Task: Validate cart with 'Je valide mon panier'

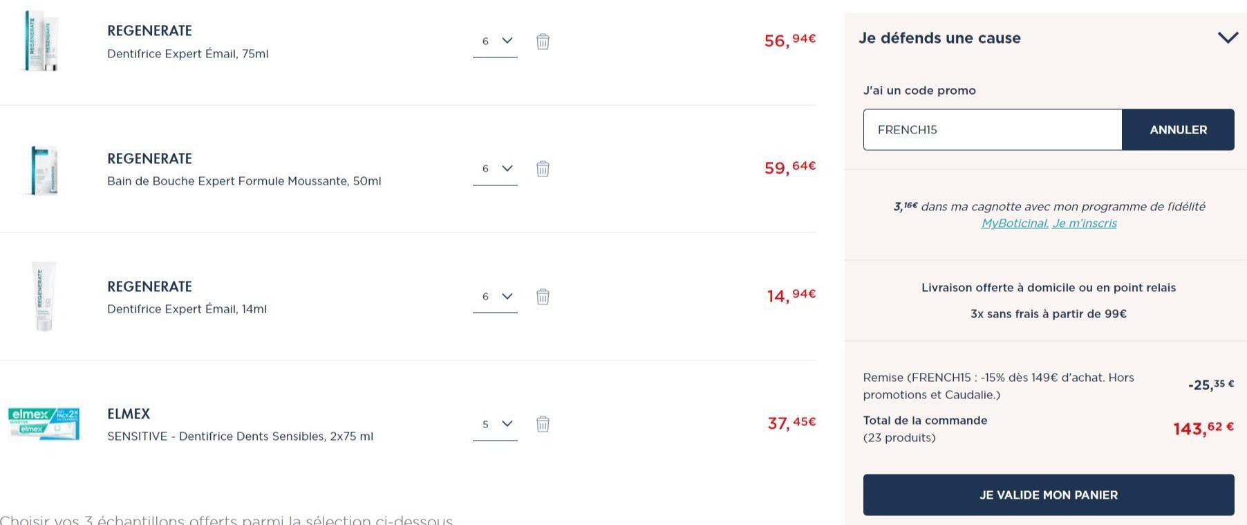Action: [x=1049, y=495]
